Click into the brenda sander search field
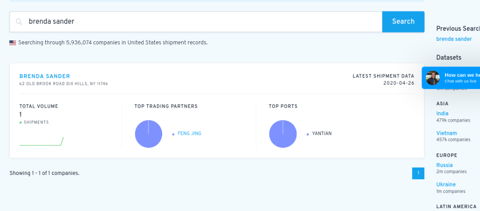 click(196, 22)
